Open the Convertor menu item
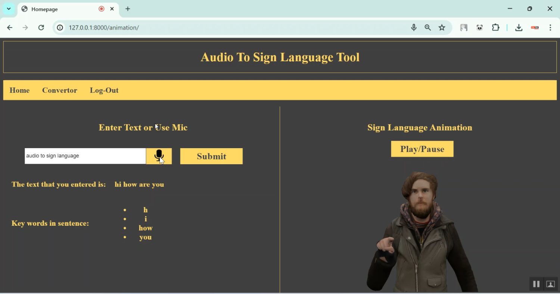The width and height of the screenshot is (560, 294). [60, 90]
